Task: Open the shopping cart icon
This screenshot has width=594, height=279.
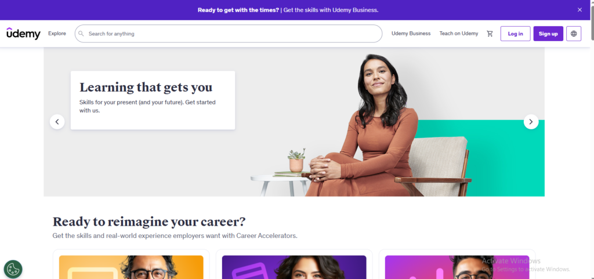Action: pyautogui.click(x=490, y=34)
